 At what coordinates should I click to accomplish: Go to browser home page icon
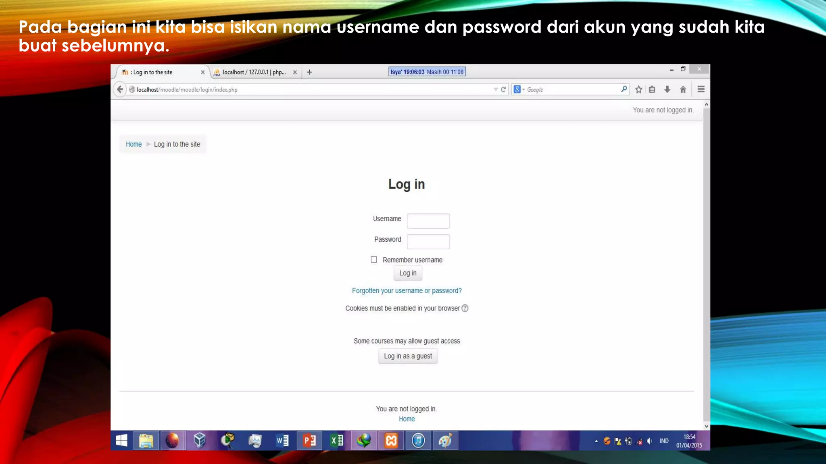point(683,89)
